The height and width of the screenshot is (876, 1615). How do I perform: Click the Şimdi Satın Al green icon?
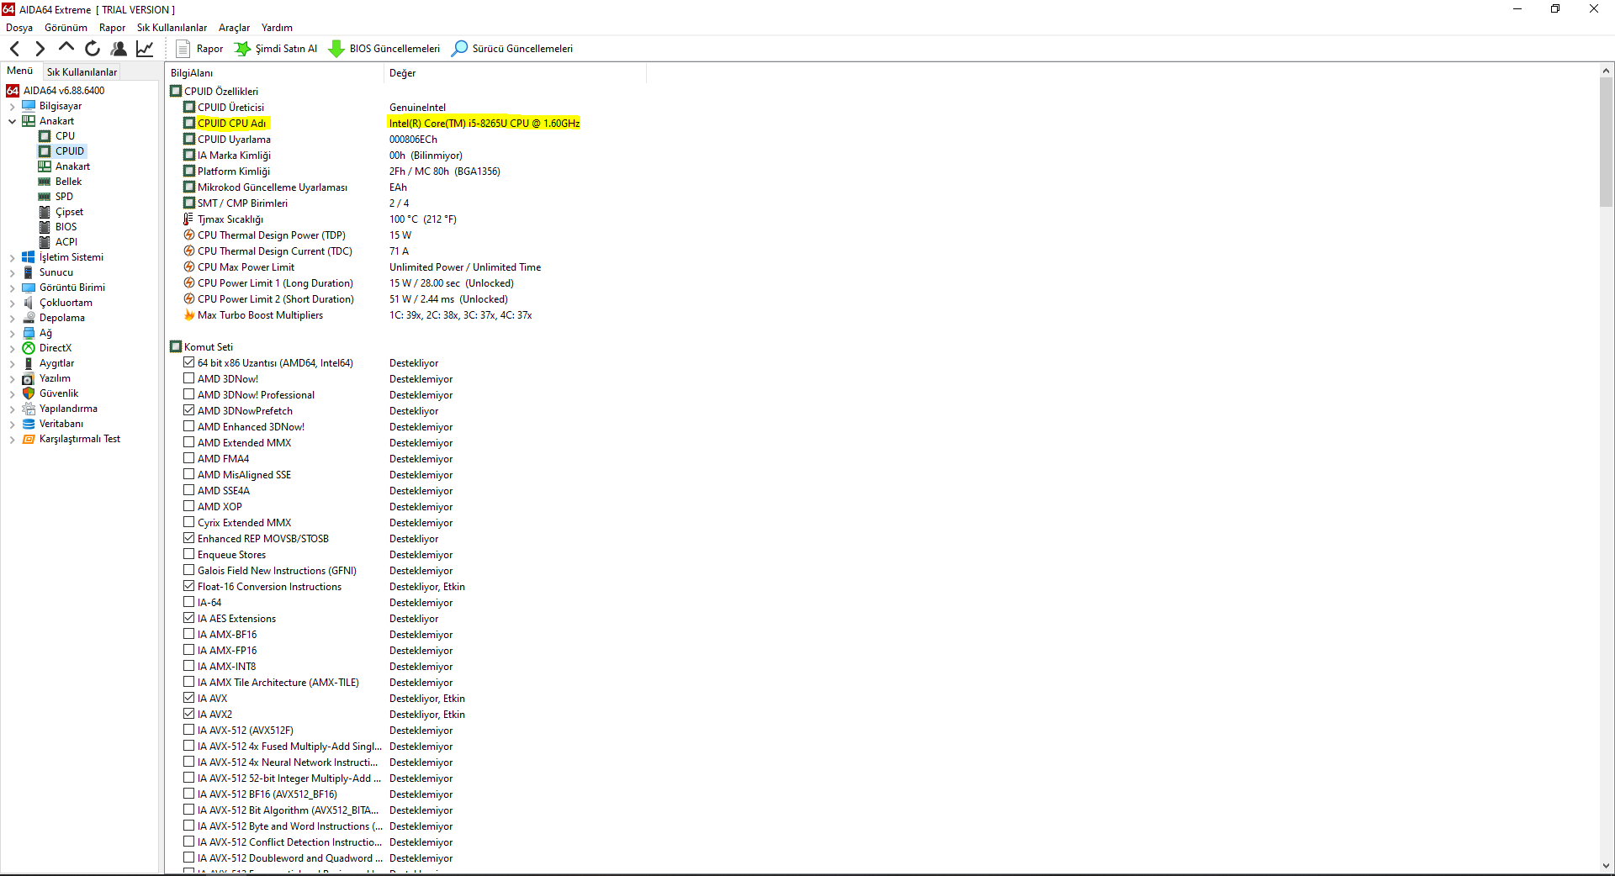242,49
